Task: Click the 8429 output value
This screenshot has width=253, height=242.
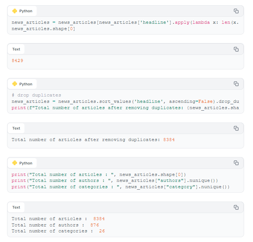Action: [17, 61]
